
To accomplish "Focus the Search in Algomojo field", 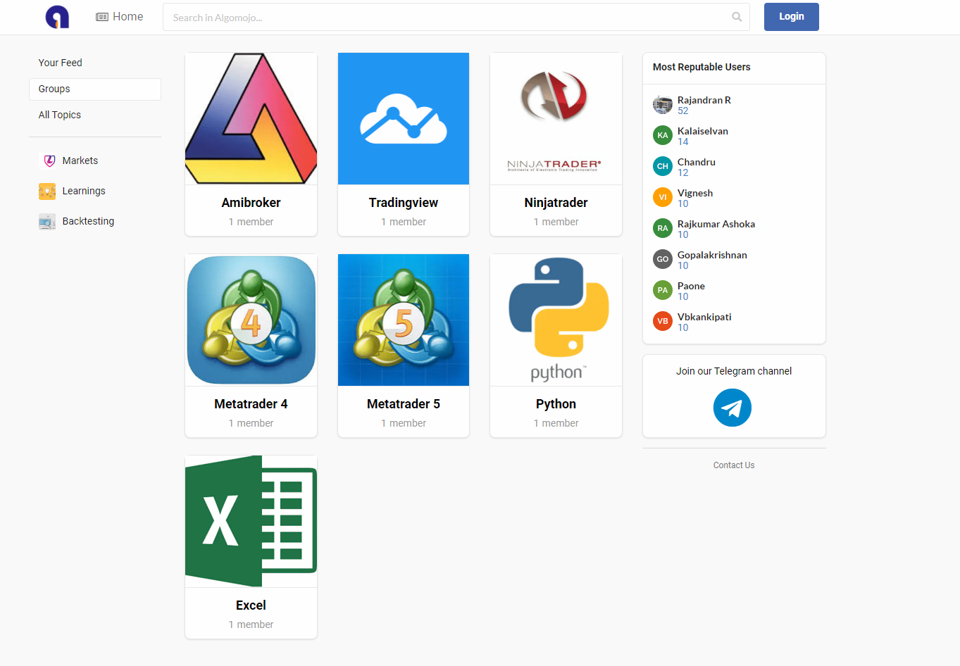I will click(456, 17).
